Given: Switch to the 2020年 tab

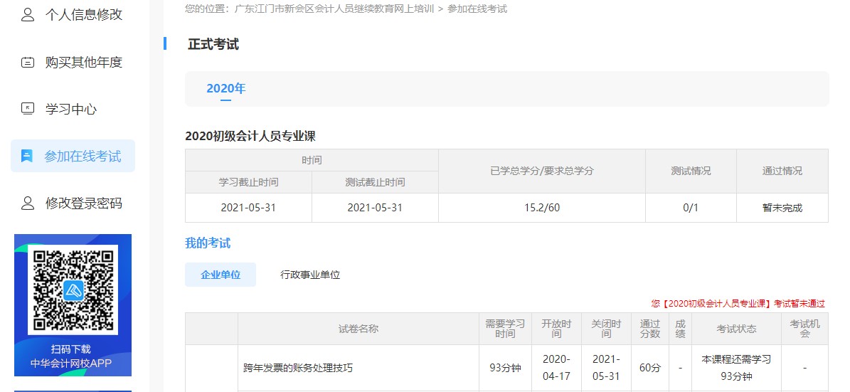Looking at the screenshot, I should 225,89.
